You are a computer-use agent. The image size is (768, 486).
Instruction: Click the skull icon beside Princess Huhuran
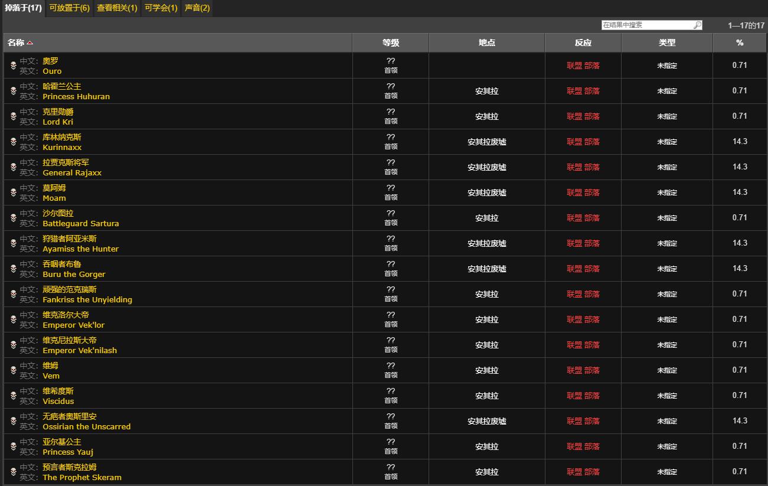(x=13, y=91)
